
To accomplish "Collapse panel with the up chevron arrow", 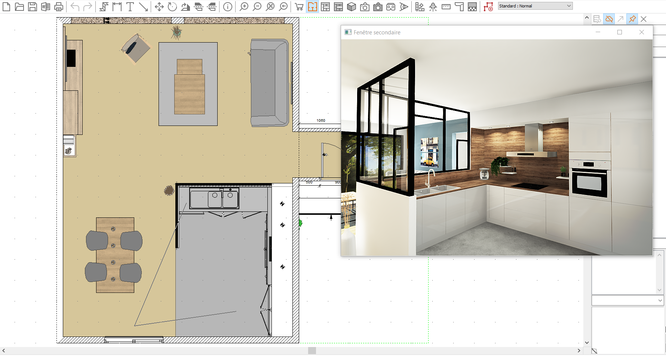I will pos(586,18).
